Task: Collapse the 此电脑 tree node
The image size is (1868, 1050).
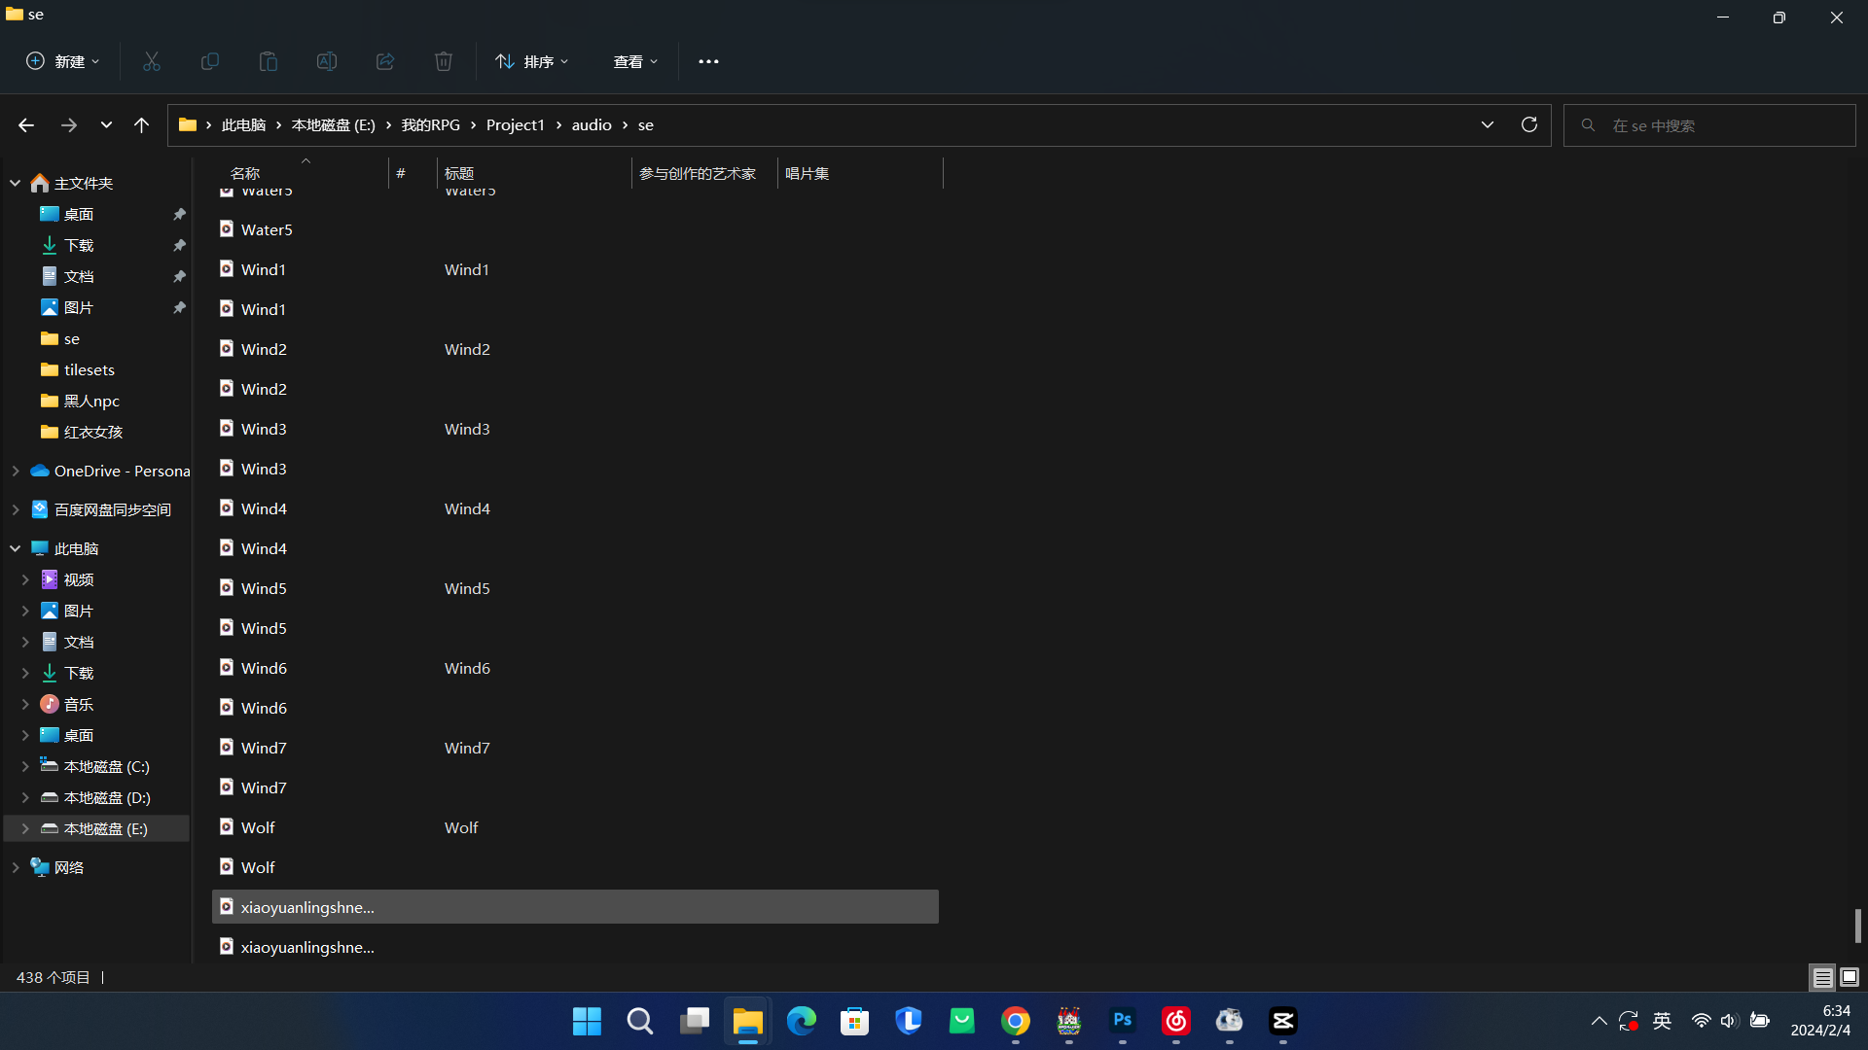Action: pyautogui.click(x=16, y=548)
